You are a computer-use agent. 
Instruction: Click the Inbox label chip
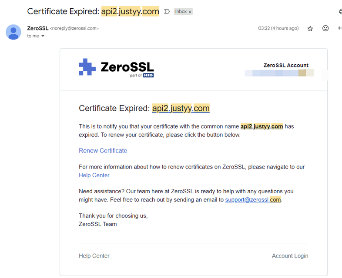[x=181, y=12]
